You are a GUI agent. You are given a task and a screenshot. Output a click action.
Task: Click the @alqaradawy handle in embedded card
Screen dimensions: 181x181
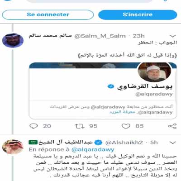(154, 94)
